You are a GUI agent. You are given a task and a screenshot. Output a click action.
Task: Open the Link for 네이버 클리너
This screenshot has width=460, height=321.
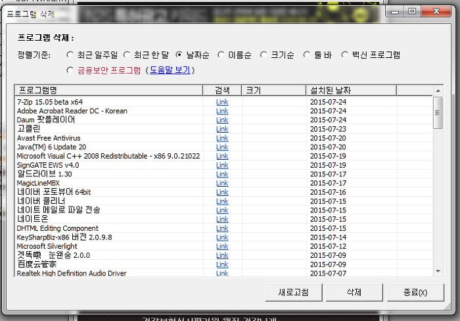[x=222, y=201]
